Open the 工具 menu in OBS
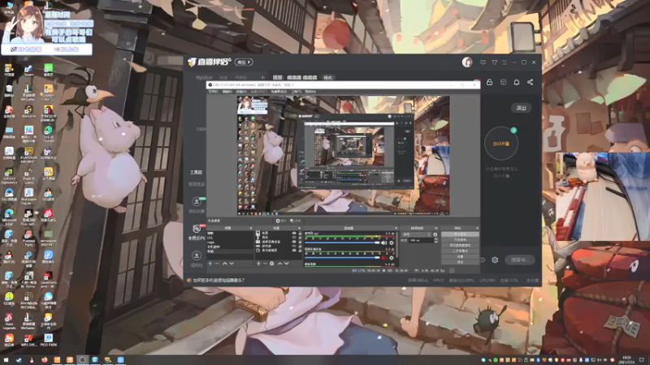Screen dimensions: 650x365 (x=297, y=92)
